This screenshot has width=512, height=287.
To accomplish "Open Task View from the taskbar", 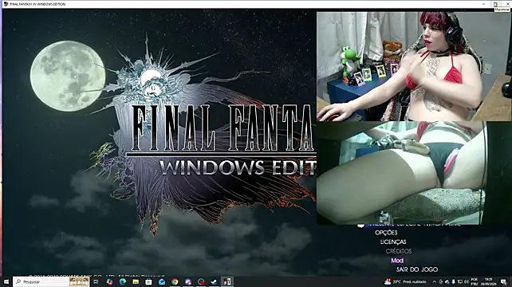I will pos(96,281).
